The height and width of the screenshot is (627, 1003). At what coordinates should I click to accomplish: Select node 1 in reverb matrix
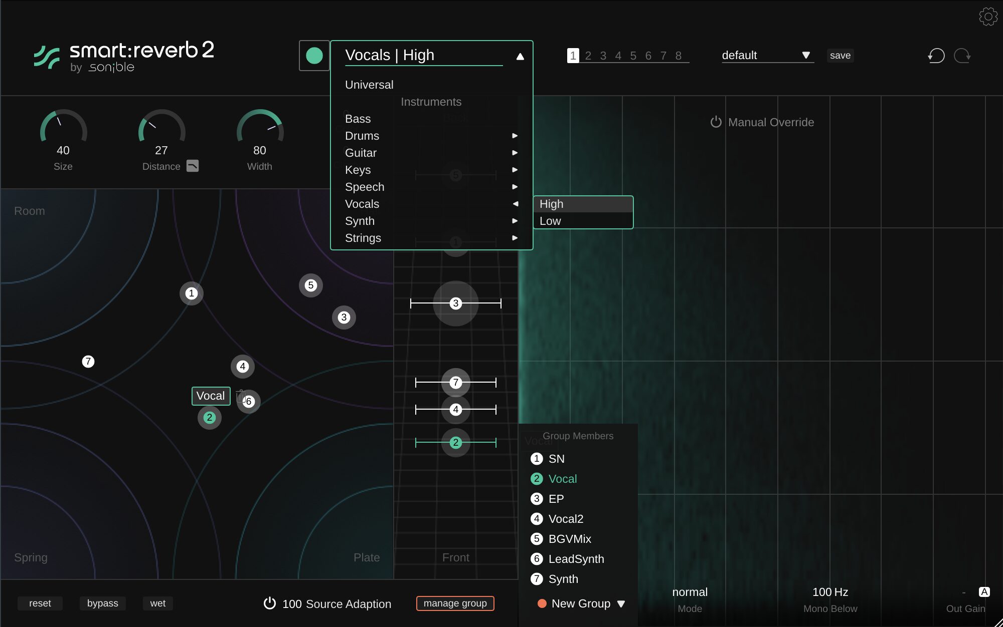[191, 293]
